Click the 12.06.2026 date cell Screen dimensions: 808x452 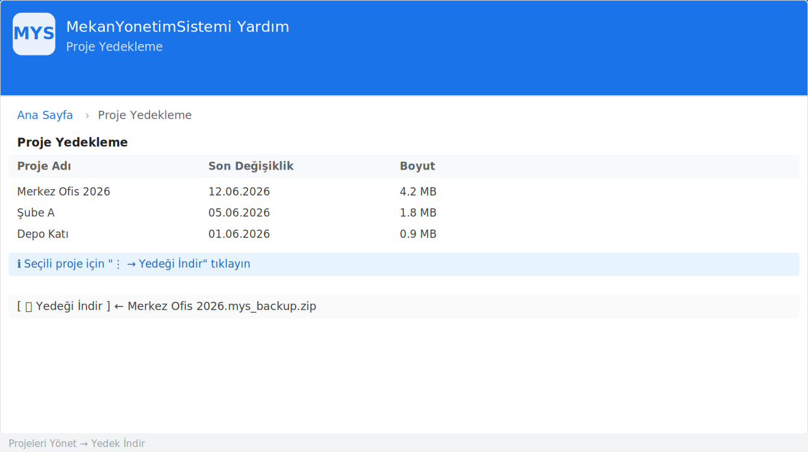pyautogui.click(x=239, y=192)
